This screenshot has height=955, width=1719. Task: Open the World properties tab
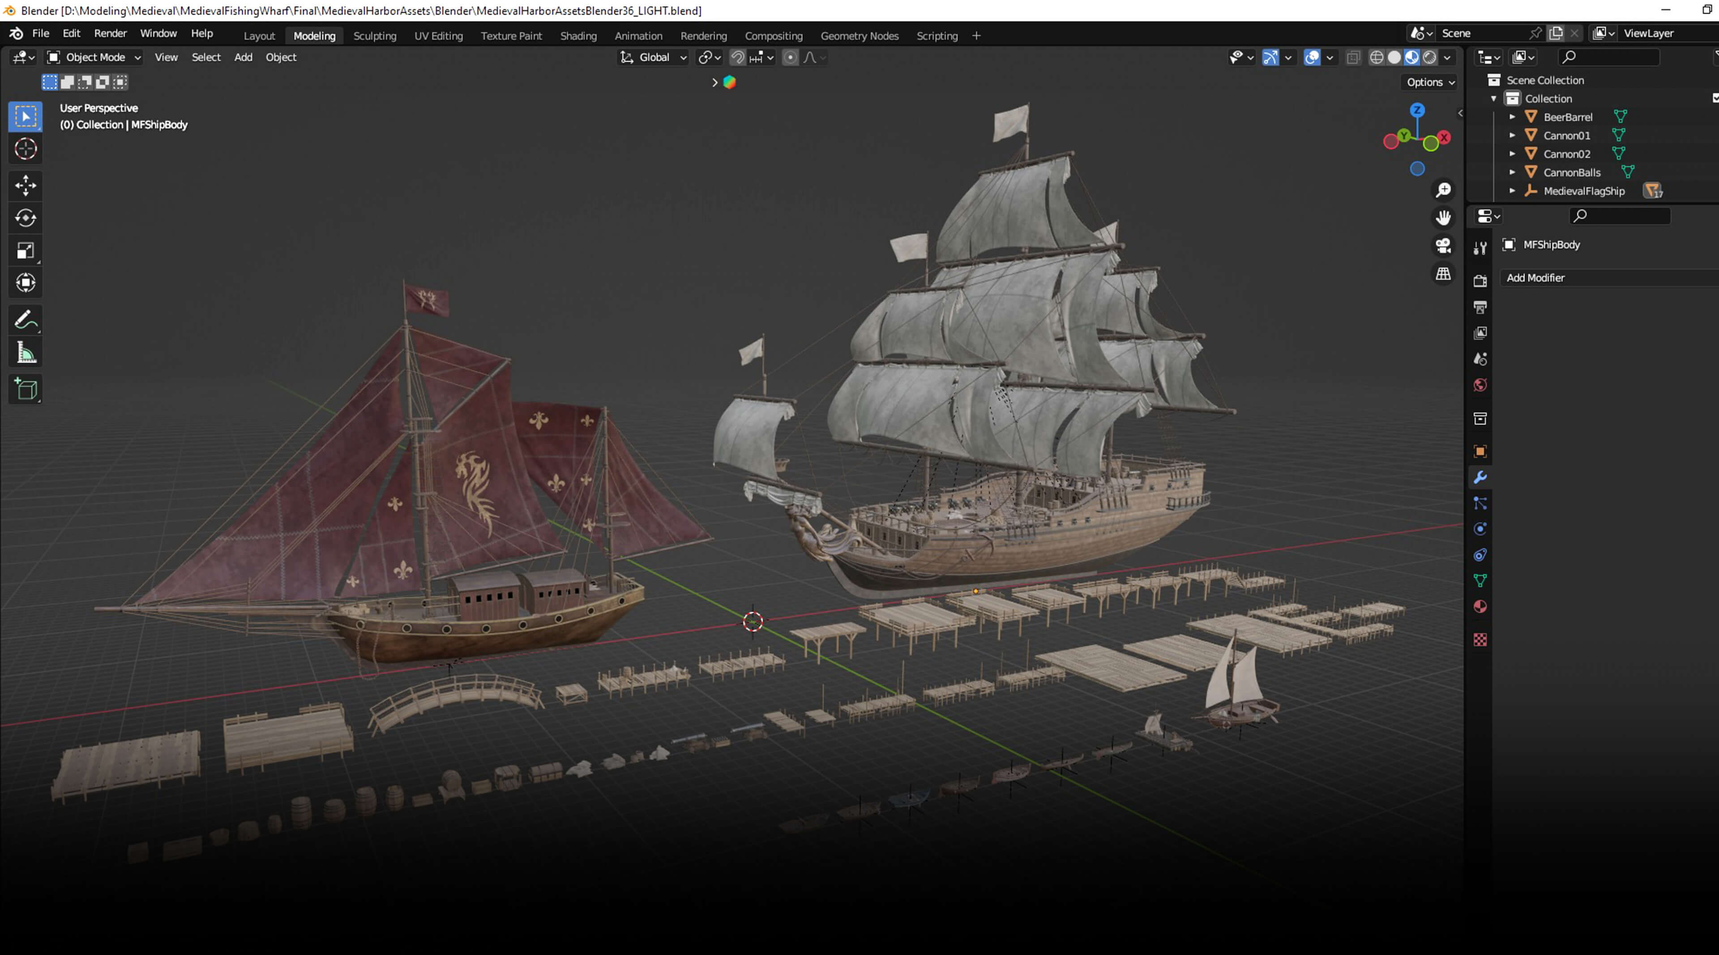coord(1480,385)
